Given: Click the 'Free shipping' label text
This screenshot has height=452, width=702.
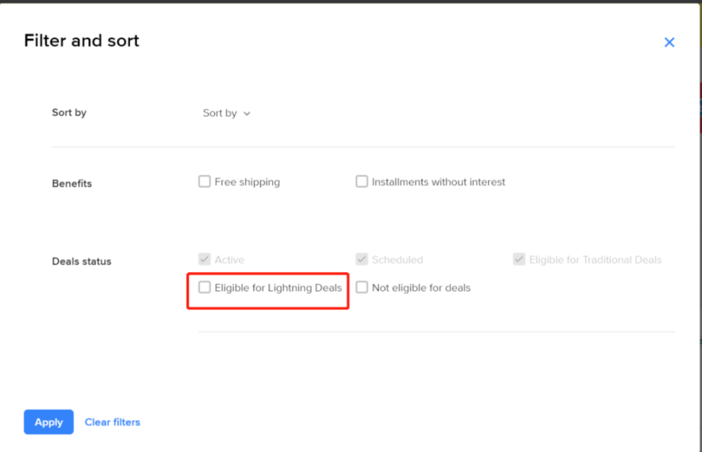Looking at the screenshot, I should pyautogui.click(x=247, y=182).
